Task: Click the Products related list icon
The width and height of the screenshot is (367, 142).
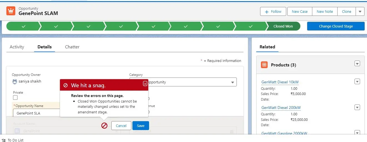Action: 264,65
